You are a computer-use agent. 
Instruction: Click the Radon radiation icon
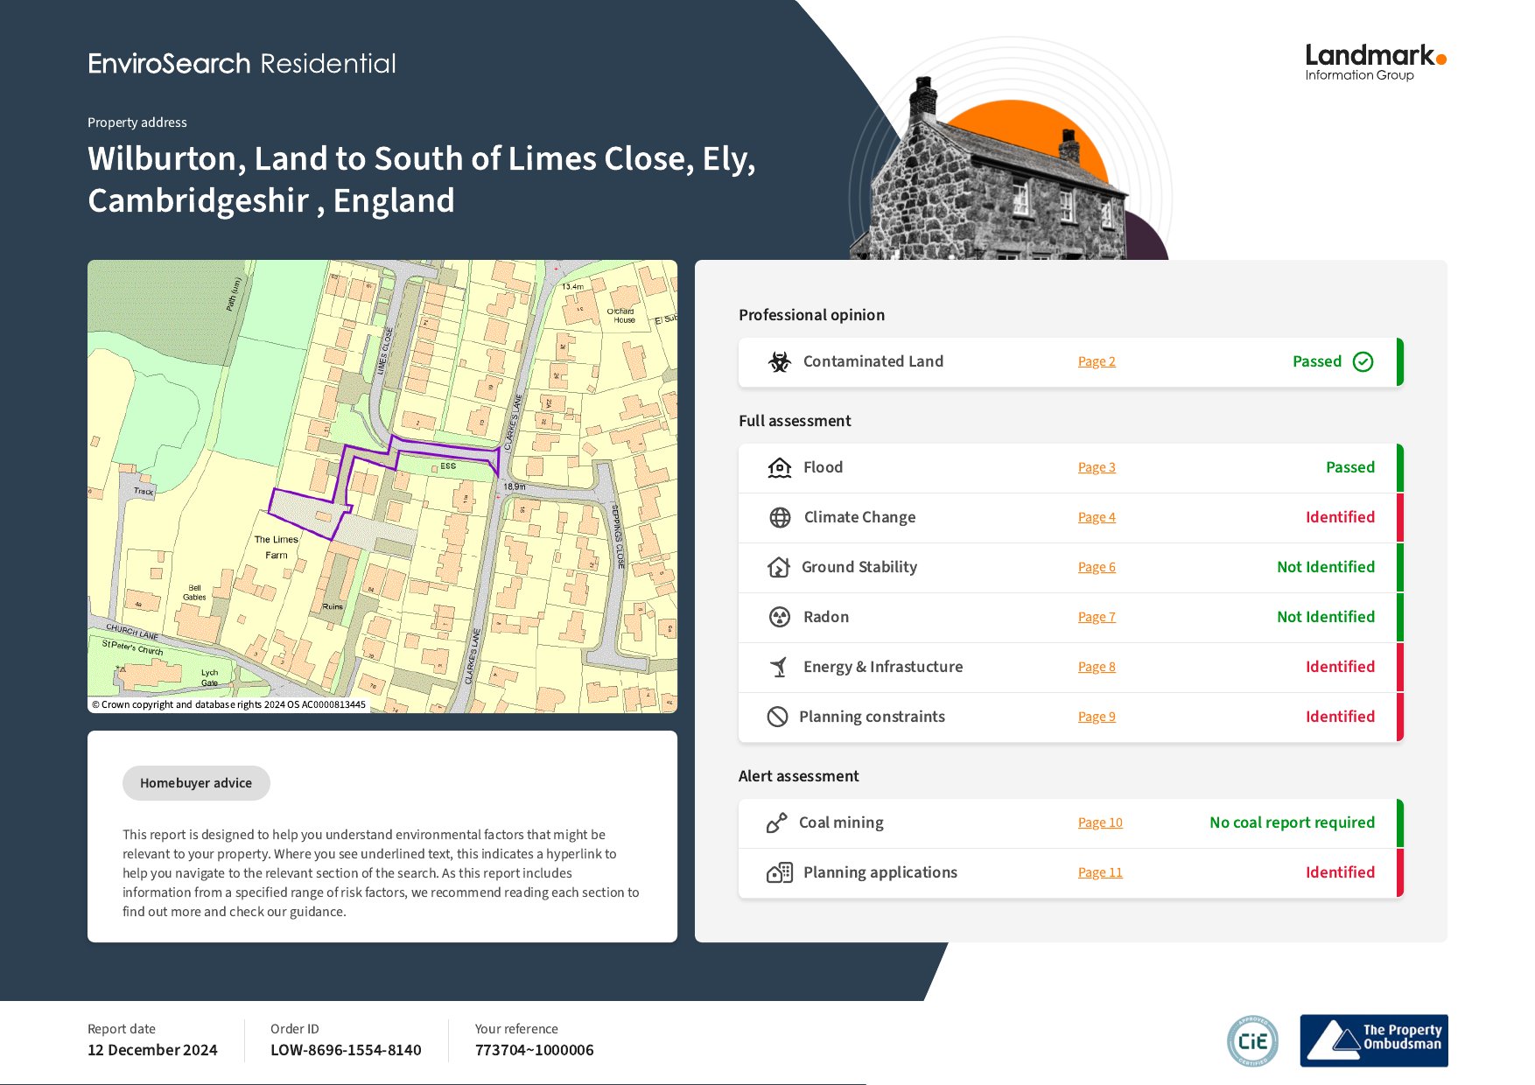coord(779,618)
